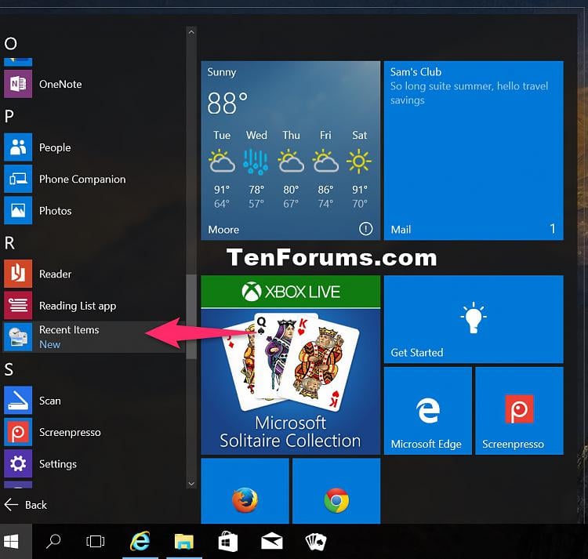Open the Reader app icon
The width and height of the screenshot is (588, 559).
tap(18, 274)
